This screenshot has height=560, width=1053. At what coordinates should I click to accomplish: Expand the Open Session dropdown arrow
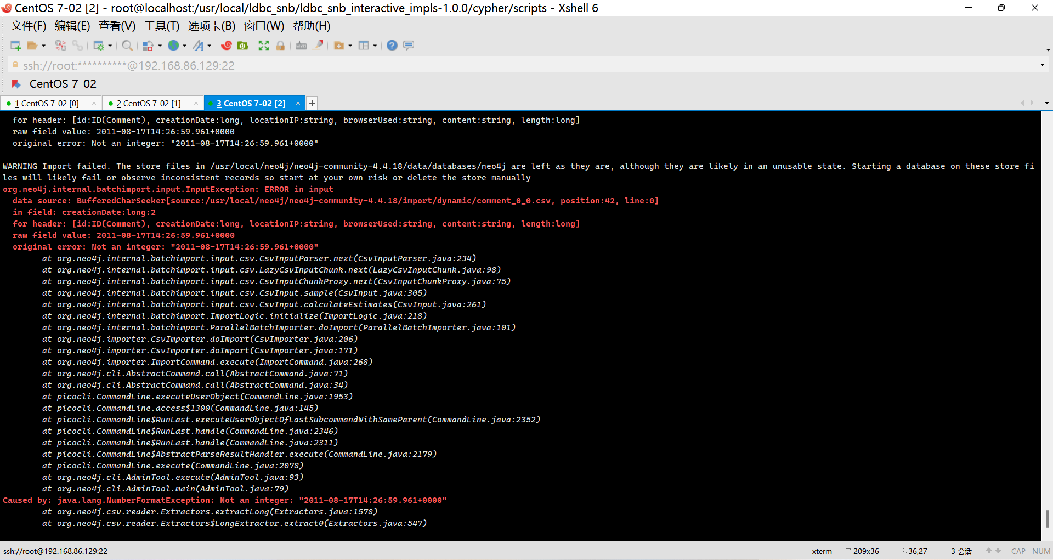[x=44, y=46]
